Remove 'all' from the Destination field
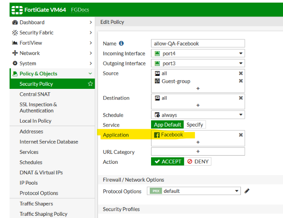The height and width of the screenshot is (218, 283). [241, 98]
